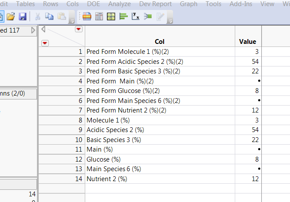Click the Save floppy disk icon
The image size is (290, 202).
point(23,17)
